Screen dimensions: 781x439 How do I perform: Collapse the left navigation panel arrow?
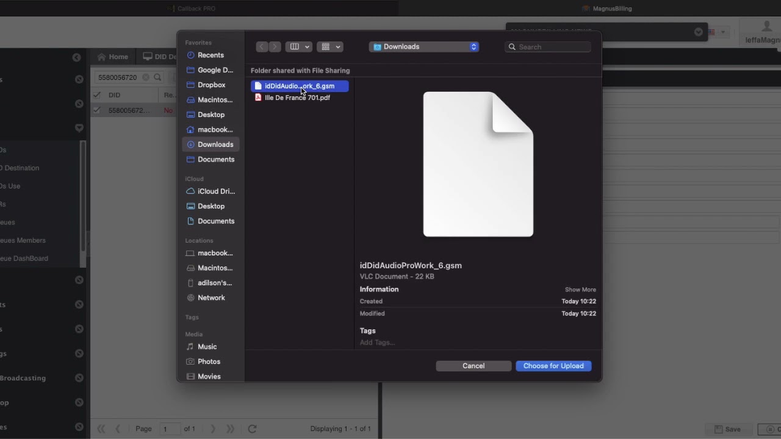tap(76, 57)
